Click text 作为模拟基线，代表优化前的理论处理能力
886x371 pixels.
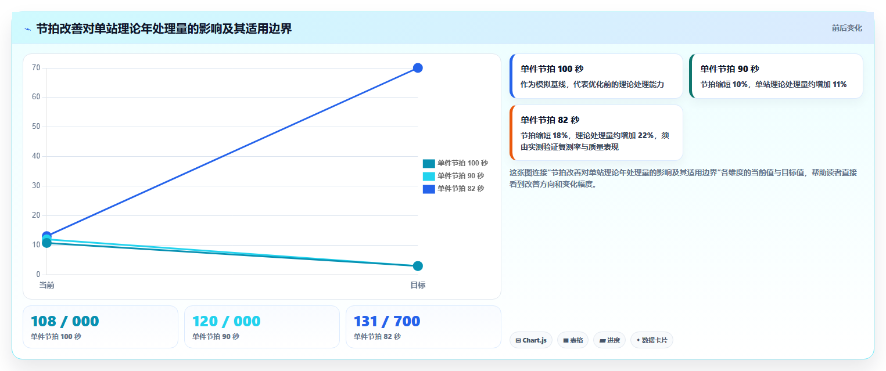pyautogui.click(x=592, y=84)
